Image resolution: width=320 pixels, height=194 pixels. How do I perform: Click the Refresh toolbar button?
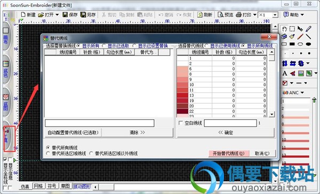coord(205,15)
